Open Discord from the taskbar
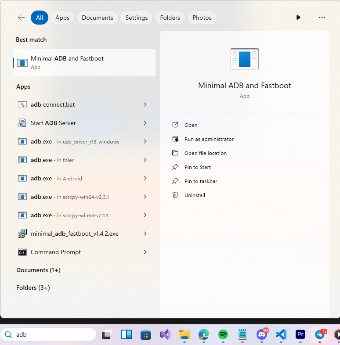 tap(262, 334)
